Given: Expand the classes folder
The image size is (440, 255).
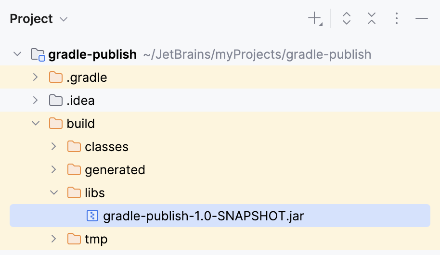Looking at the screenshot, I should tap(53, 147).
